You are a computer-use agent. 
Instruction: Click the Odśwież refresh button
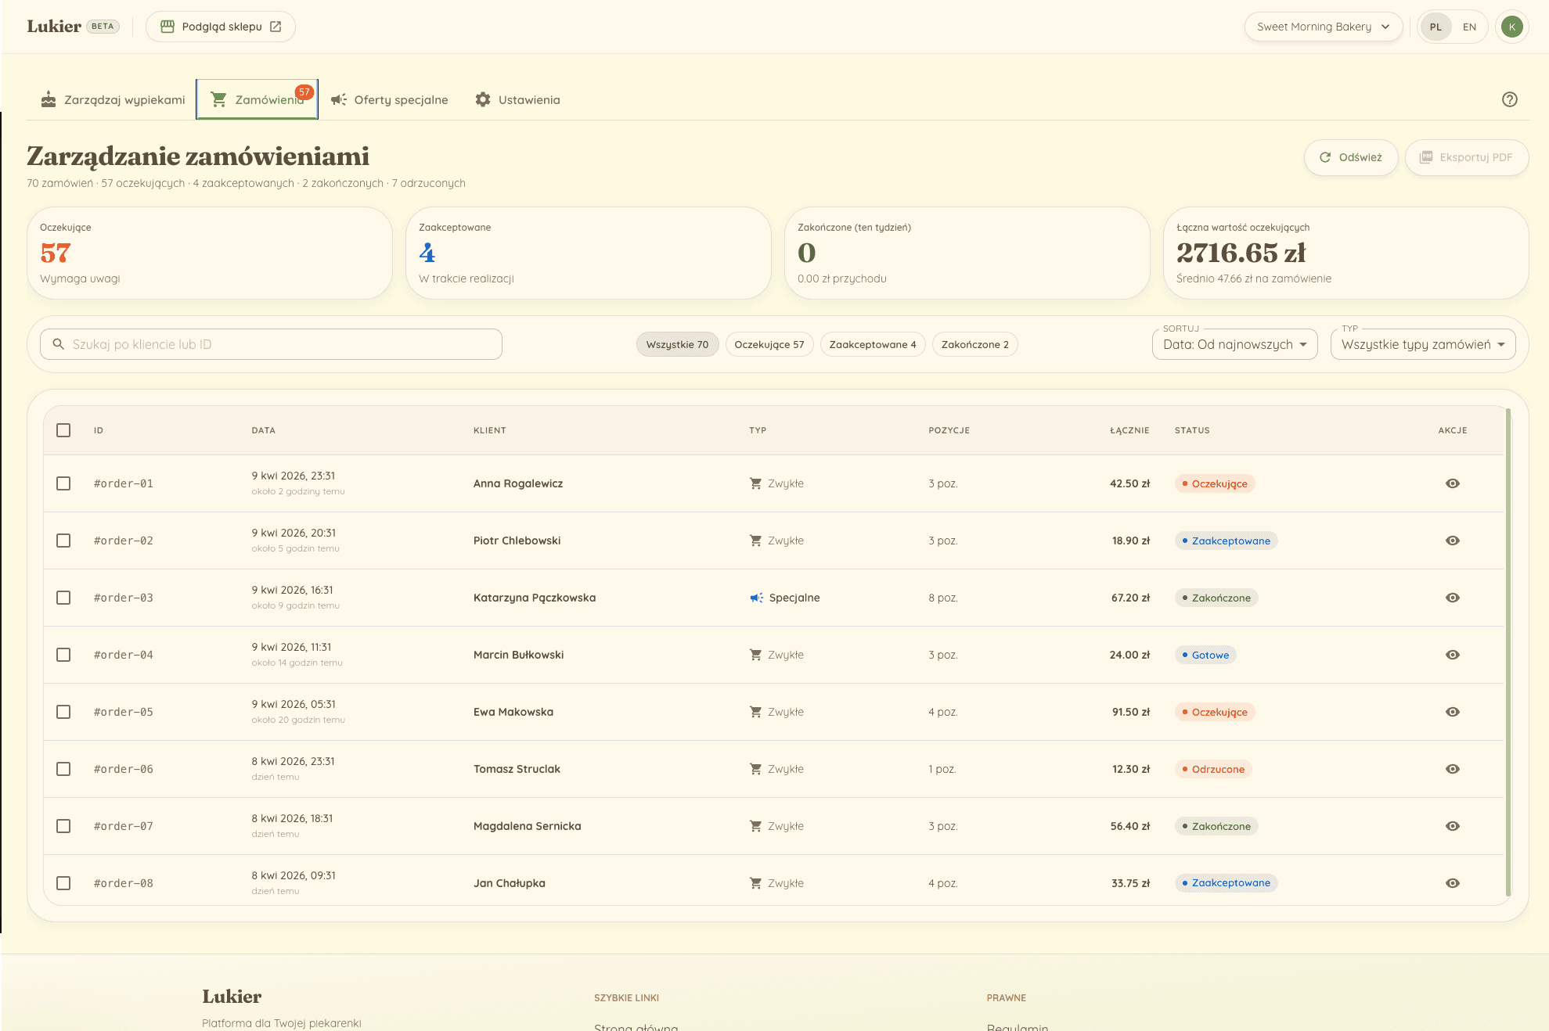tap(1351, 157)
